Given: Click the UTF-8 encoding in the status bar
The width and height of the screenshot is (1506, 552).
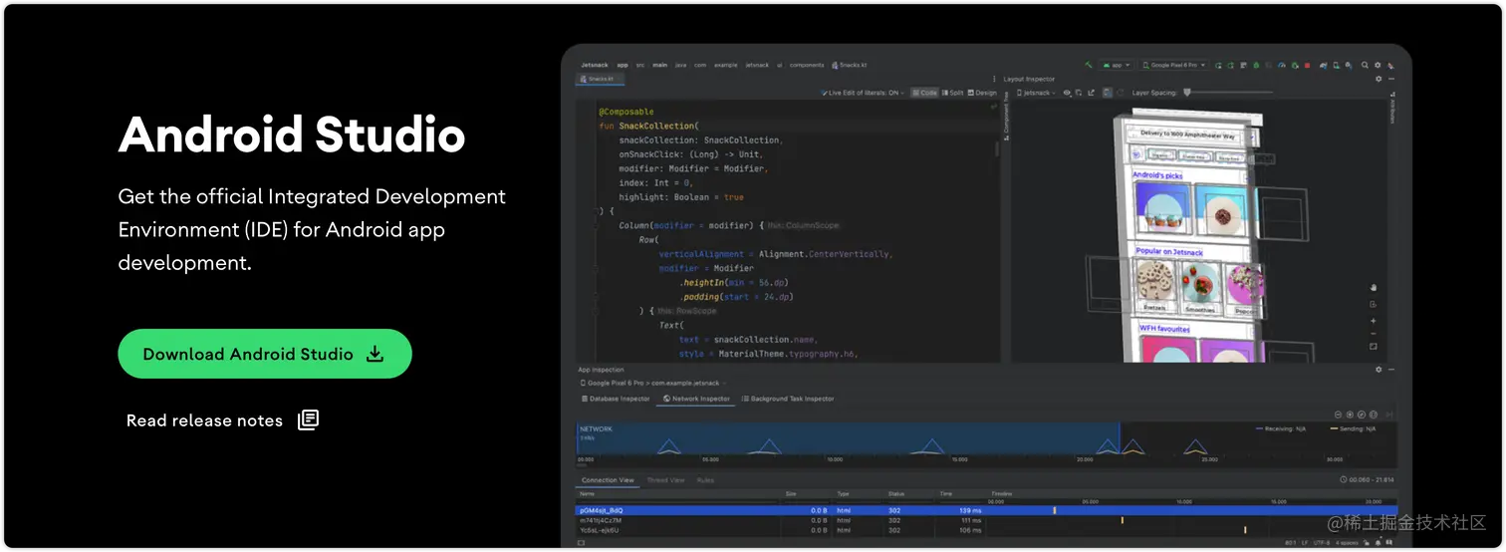Looking at the screenshot, I should (x=1321, y=542).
